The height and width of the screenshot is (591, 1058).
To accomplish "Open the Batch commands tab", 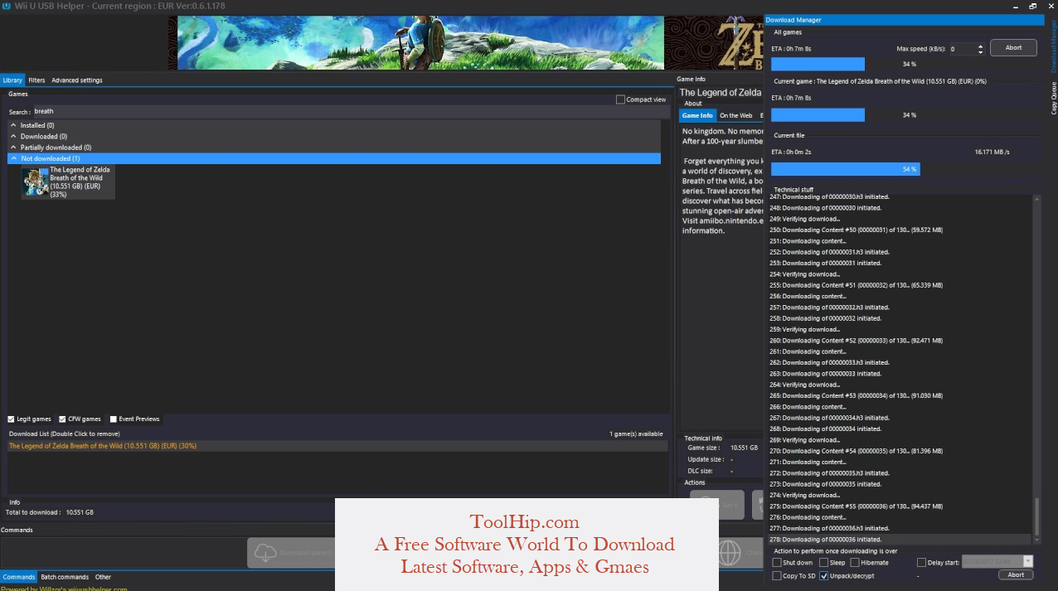I will pyautogui.click(x=65, y=577).
